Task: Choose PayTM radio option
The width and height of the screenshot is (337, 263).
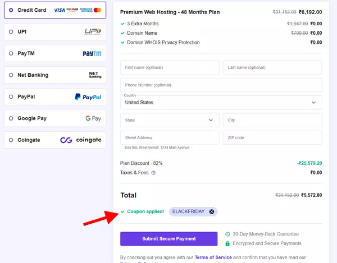Action: 11,53
